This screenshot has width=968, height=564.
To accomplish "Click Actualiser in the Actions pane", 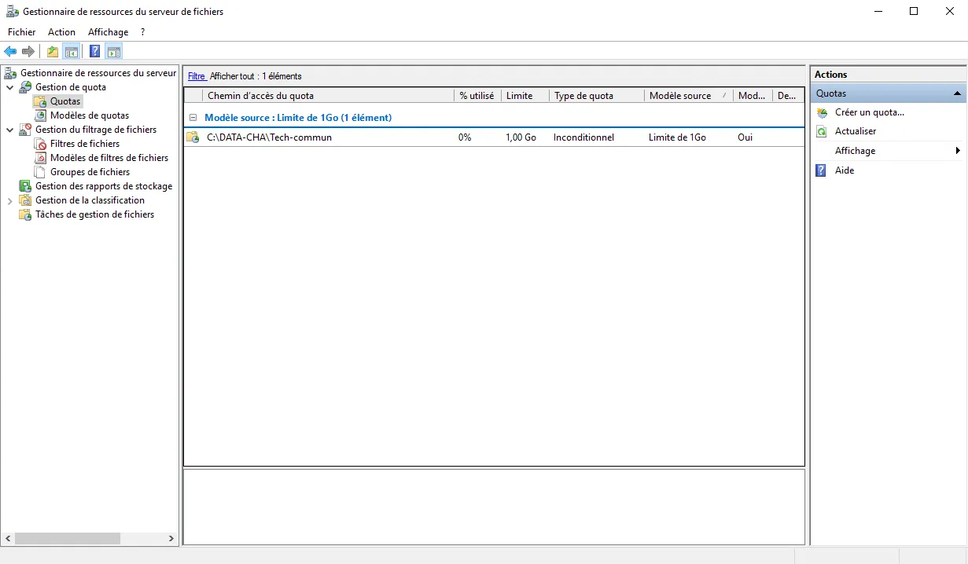I will coord(856,131).
